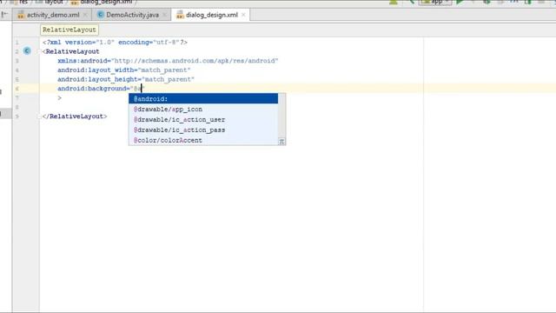Place cursor on the xmlns:android attribute line

tap(168, 61)
